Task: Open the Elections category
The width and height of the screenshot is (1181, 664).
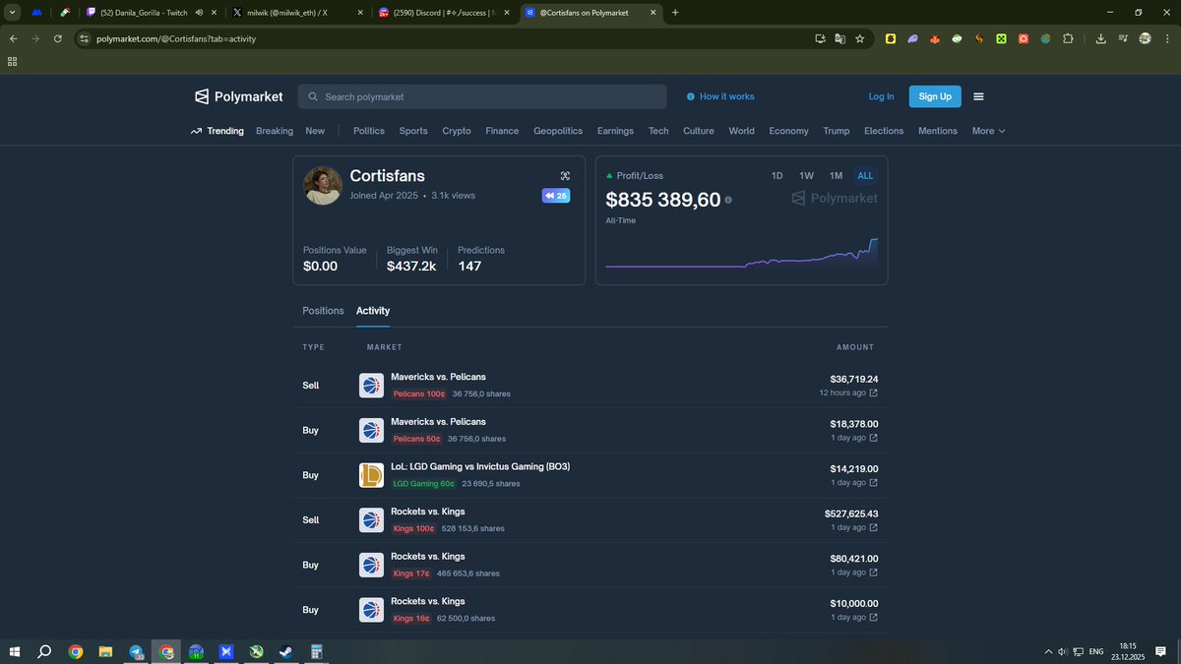Action: (x=884, y=131)
